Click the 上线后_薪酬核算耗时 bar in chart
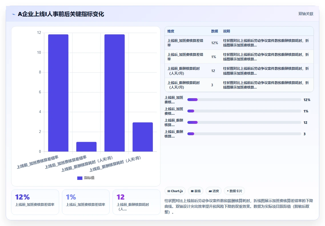Screen dimensions: 325x226 pyautogui.click(x=143, y=137)
